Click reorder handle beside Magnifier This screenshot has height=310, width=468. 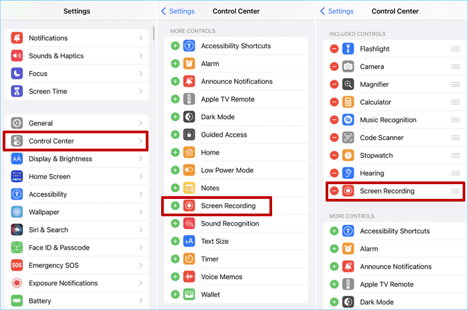coord(455,84)
